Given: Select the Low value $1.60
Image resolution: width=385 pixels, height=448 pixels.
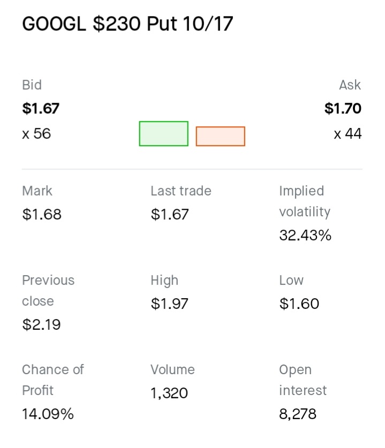Looking at the screenshot, I should (x=299, y=304).
